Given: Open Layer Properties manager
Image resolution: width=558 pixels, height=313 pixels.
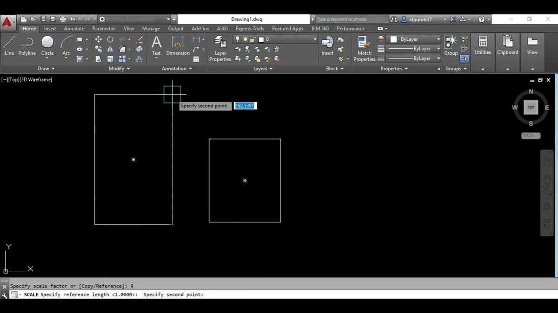Looking at the screenshot, I should pos(220,49).
